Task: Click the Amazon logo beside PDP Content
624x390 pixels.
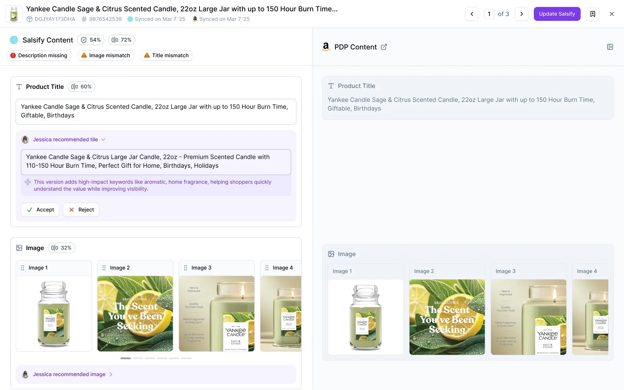Action: click(x=326, y=47)
